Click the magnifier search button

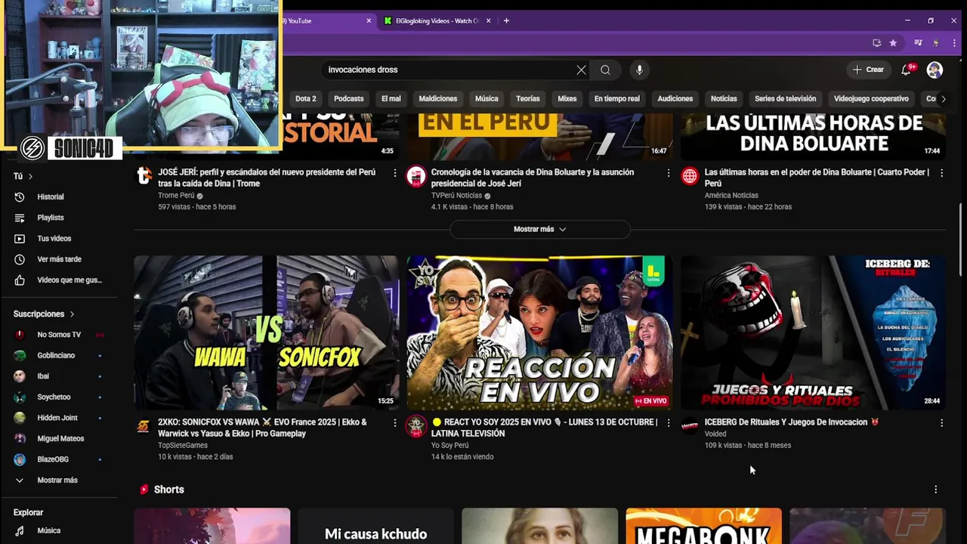click(605, 70)
